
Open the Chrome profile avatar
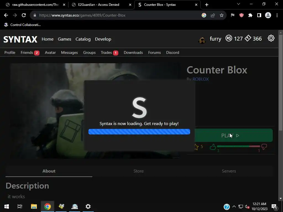point(268,15)
